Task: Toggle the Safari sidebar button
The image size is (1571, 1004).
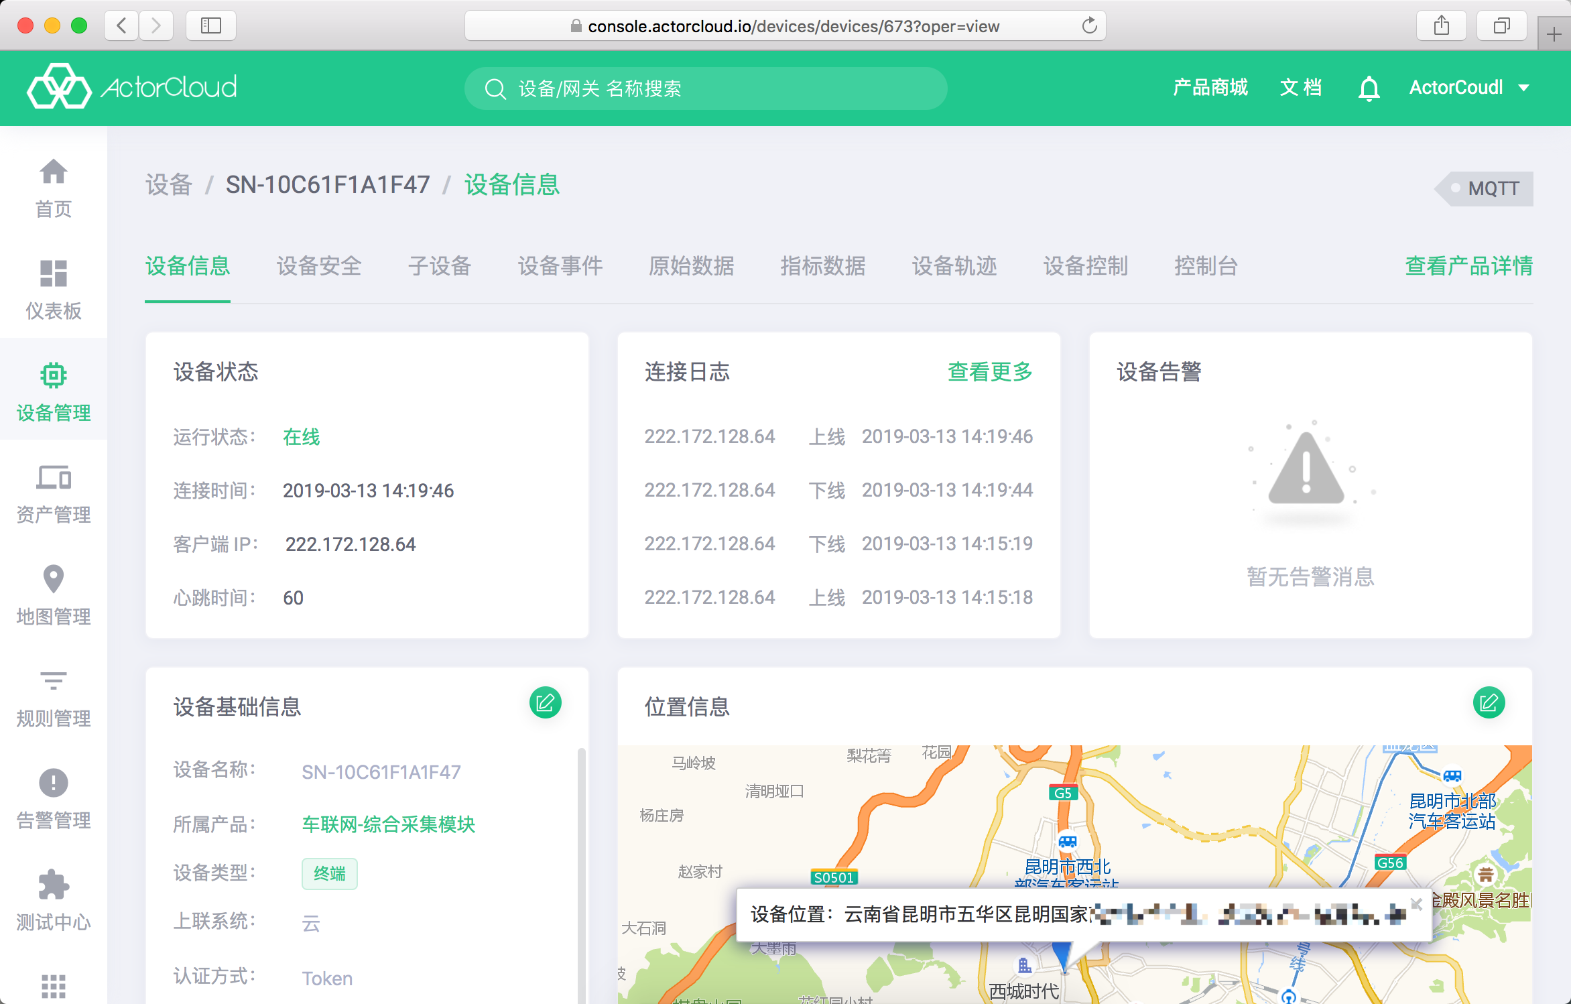Action: [210, 26]
